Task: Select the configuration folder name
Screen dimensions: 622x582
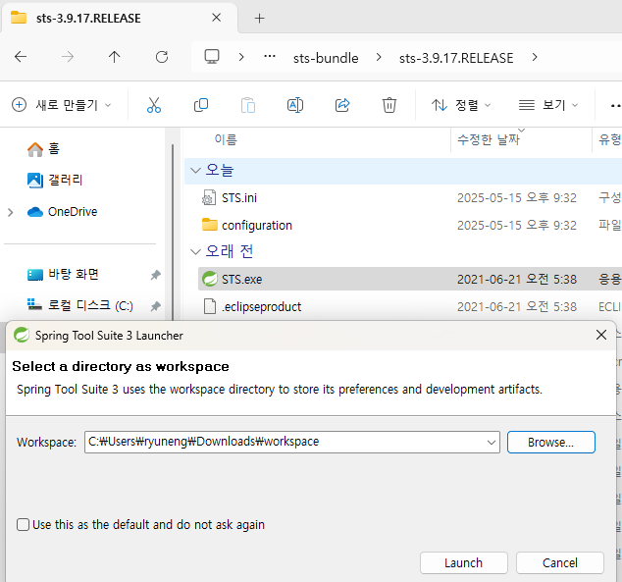Action: pos(257,226)
